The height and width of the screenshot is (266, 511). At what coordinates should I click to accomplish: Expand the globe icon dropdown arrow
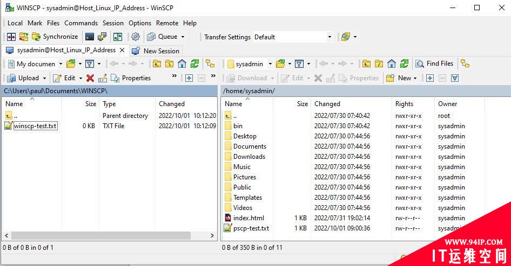point(355,37)
